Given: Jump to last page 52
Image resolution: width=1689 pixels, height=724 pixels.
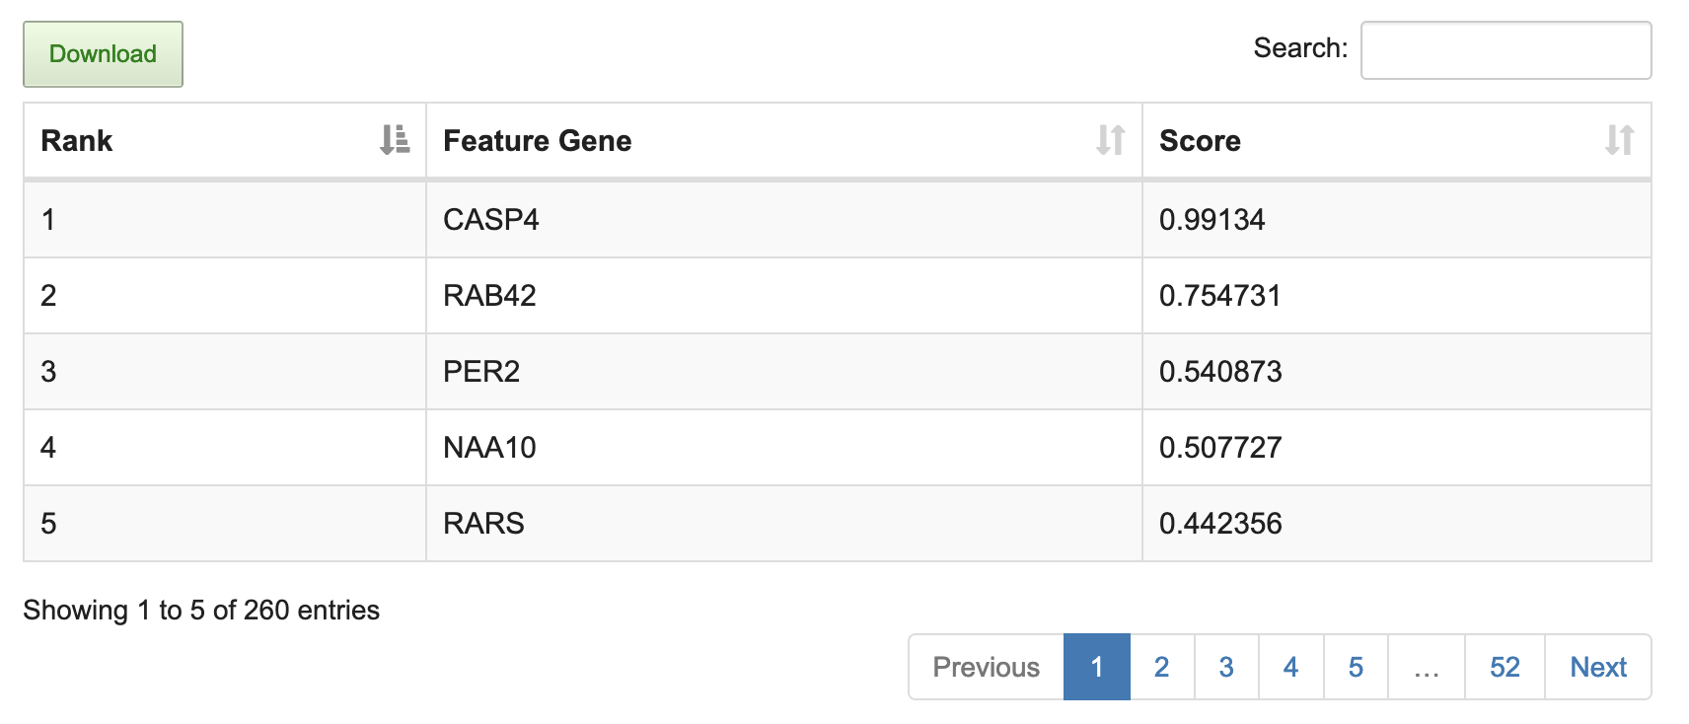Looking at the screenshot, I should 1505,667.
